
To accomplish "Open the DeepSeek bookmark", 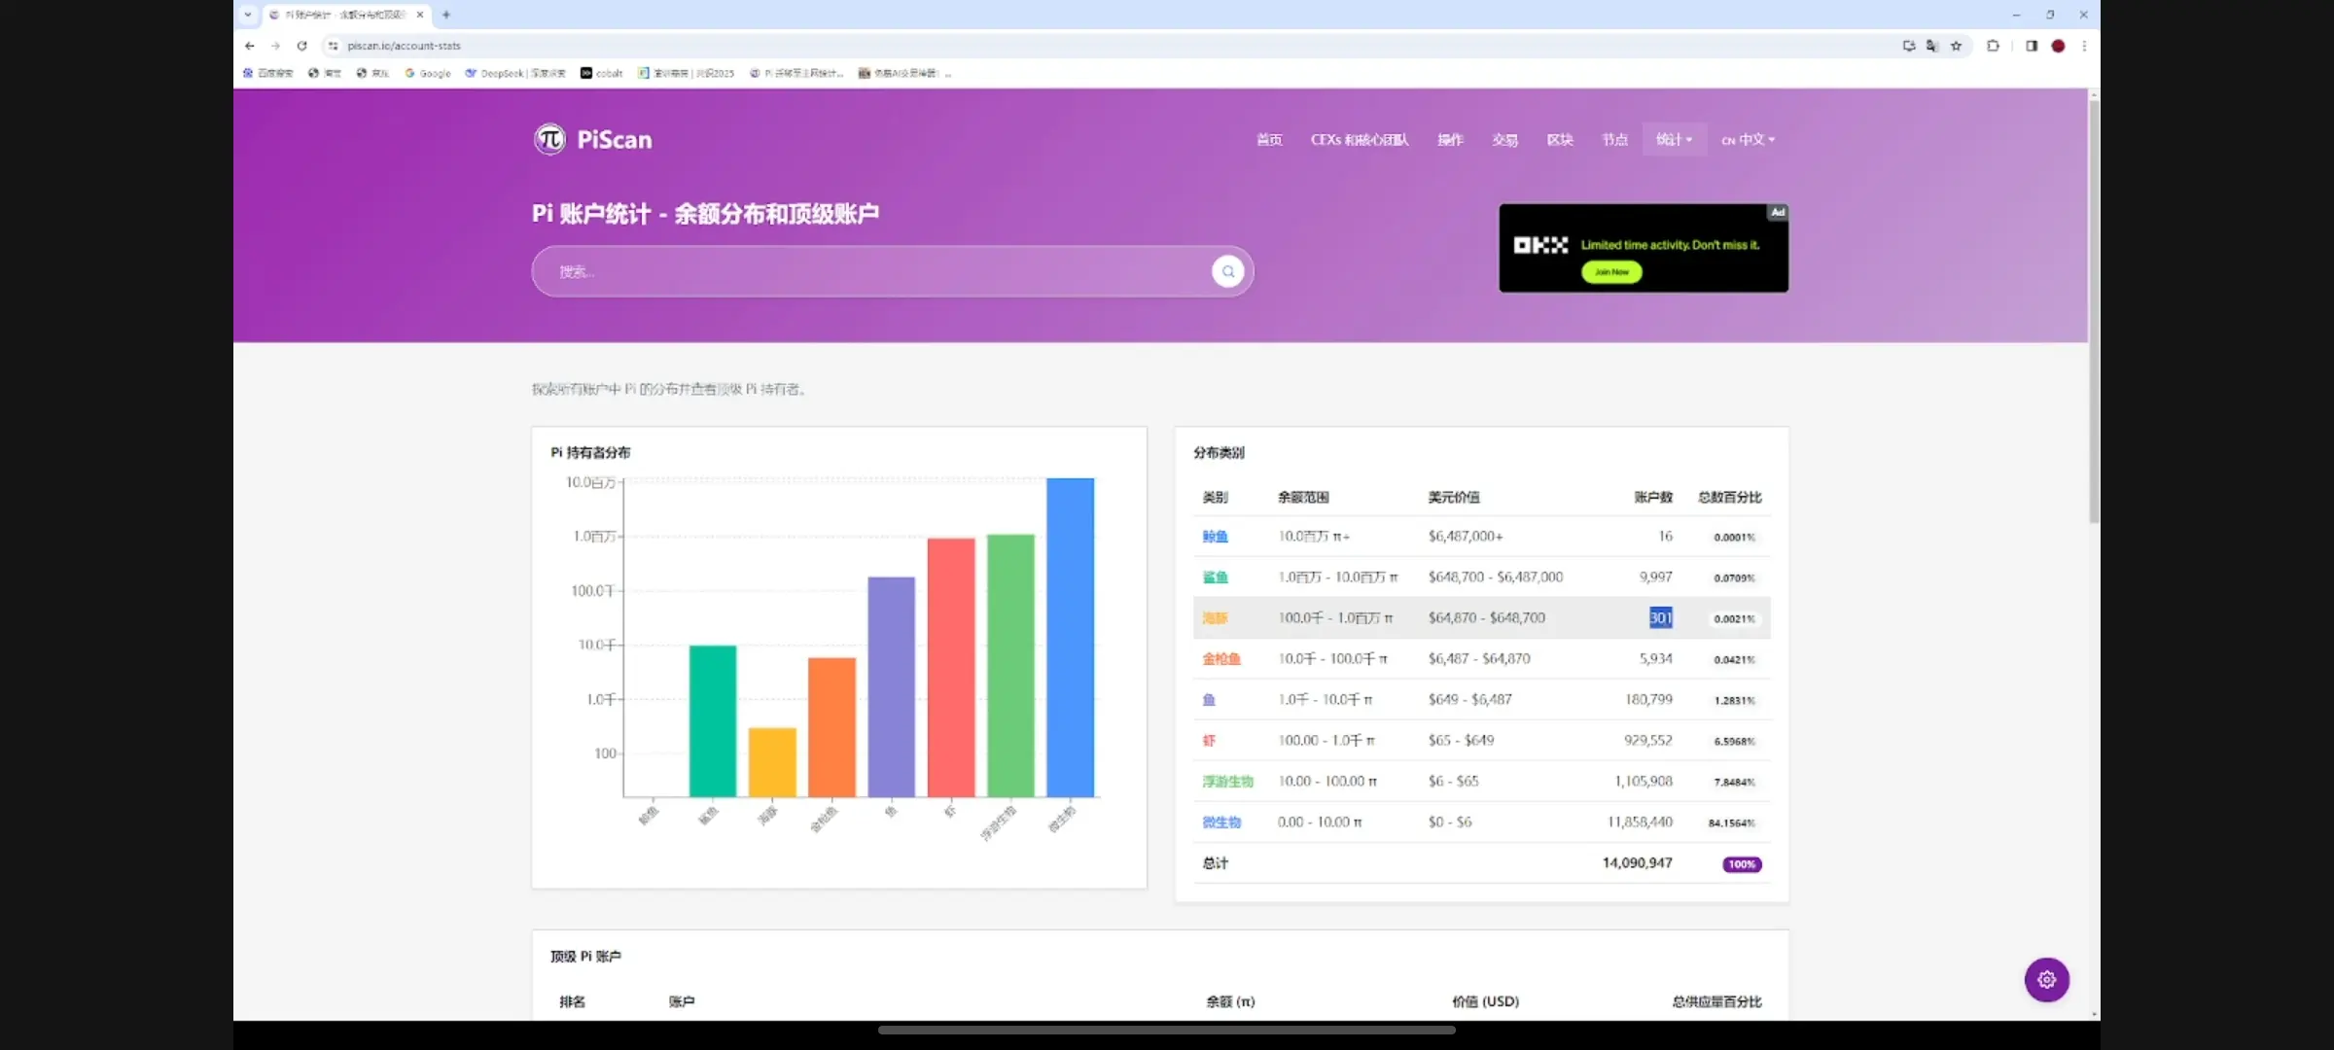I will [x=515, y=73].
